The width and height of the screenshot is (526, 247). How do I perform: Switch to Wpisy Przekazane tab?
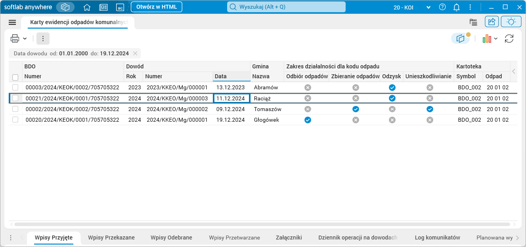(x=111, y=238)
